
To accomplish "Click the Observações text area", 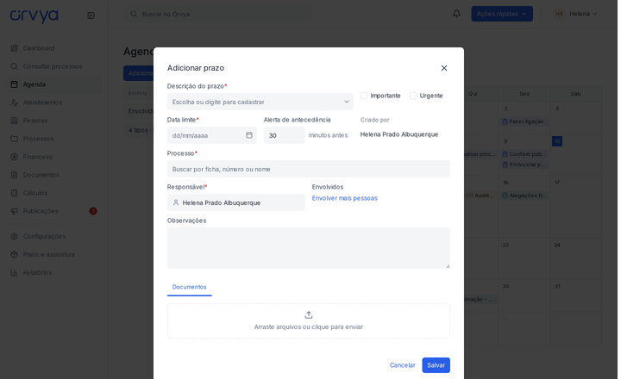I will click(x=309, y=248).
